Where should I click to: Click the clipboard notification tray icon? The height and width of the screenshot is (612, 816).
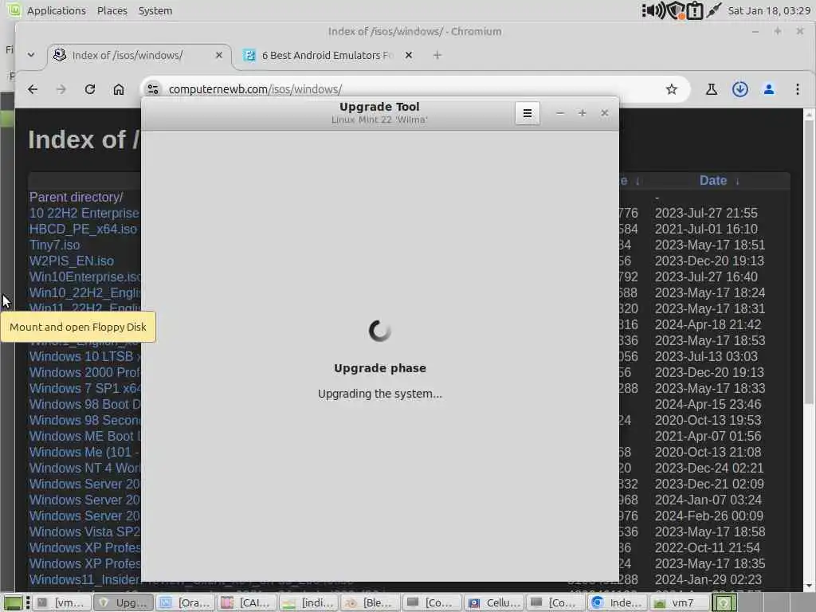click(x=695, y=10)
